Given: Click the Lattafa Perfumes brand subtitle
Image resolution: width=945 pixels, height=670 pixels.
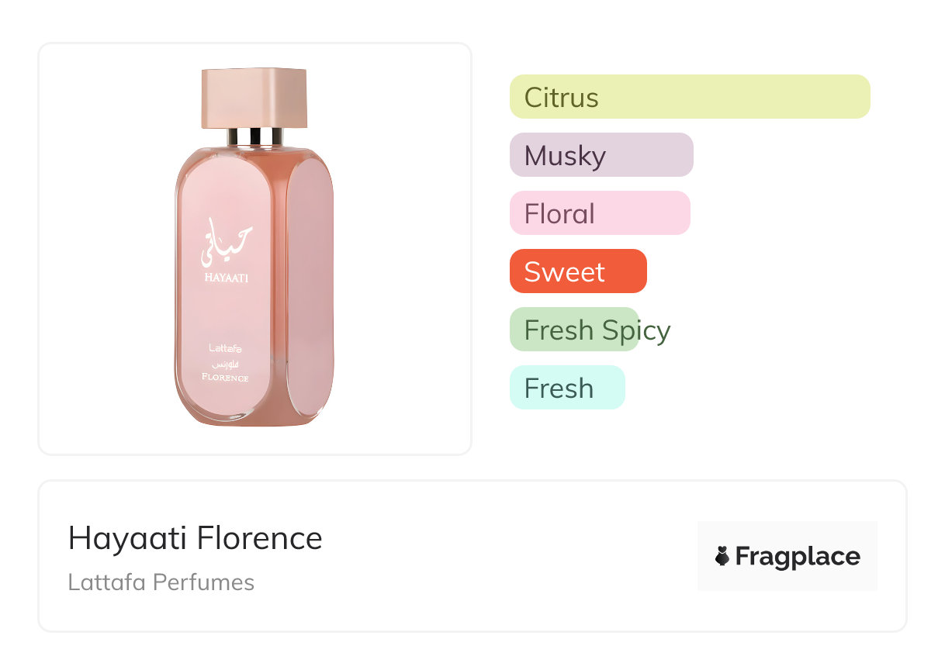Looking at the screenshot, I should (161, 582).
